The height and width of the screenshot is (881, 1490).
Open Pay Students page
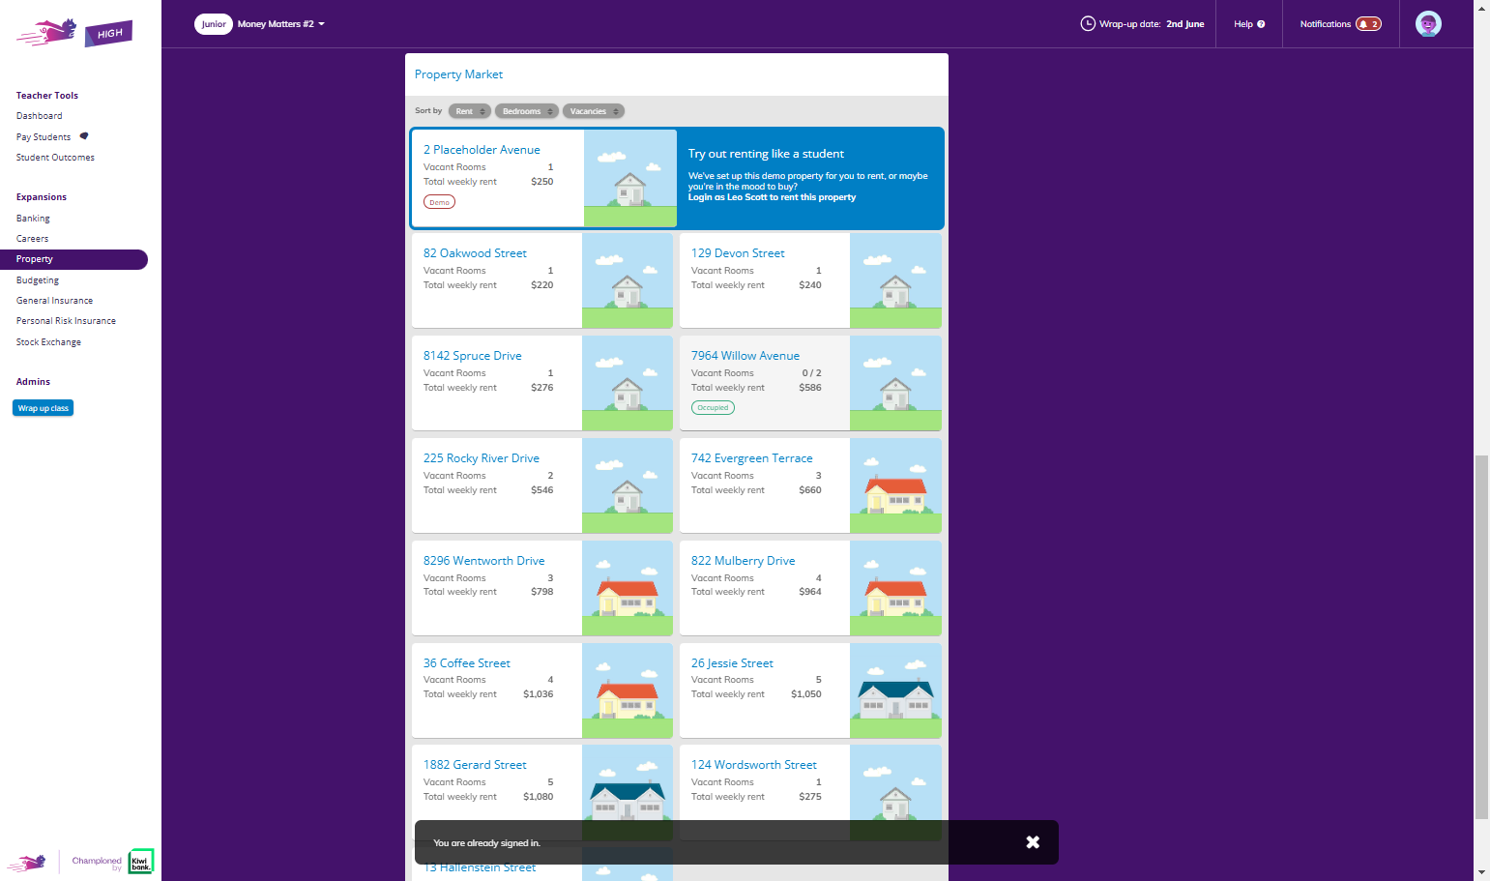click(x=44, y=137)
